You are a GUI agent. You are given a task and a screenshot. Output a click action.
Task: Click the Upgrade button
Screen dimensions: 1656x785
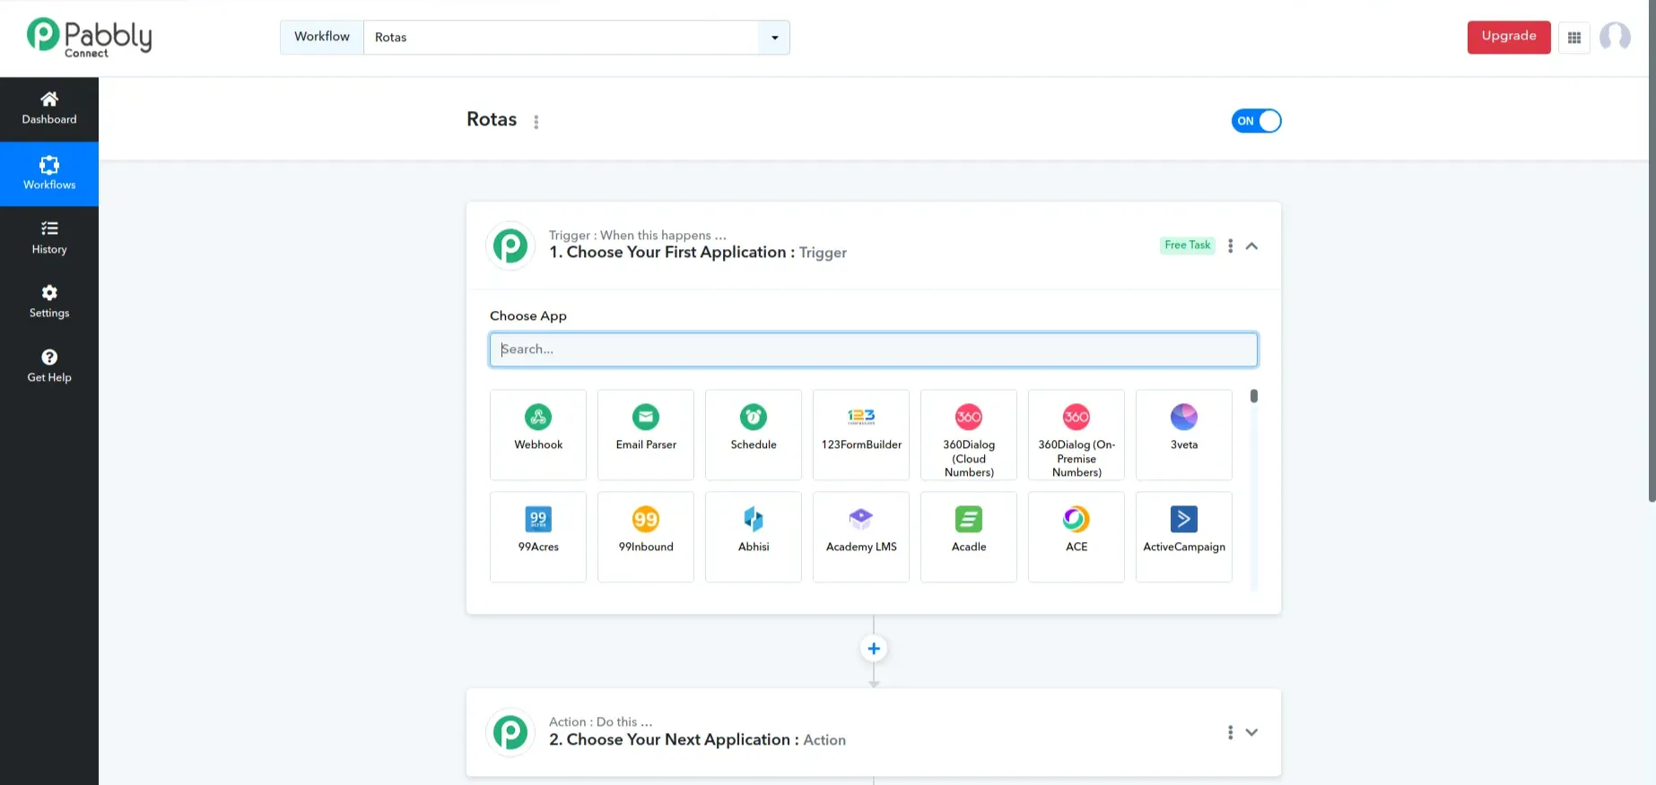point(1509,37)
